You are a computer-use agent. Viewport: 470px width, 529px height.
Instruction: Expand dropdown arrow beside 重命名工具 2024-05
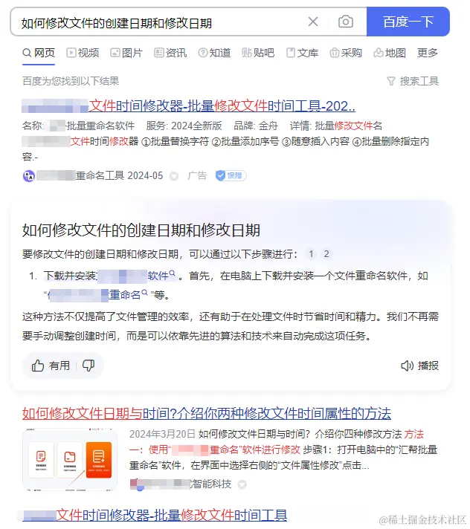coord(174,176)
